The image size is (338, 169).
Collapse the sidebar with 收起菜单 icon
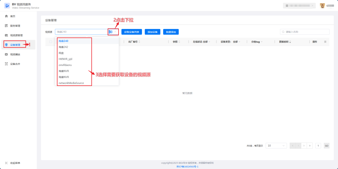[6, 163]
